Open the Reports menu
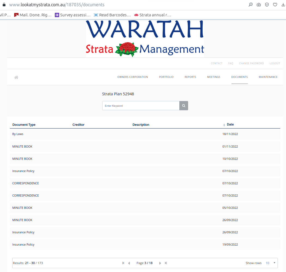286x272 pixels. [190, 77]
